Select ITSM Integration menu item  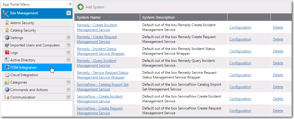coord(23,68)
